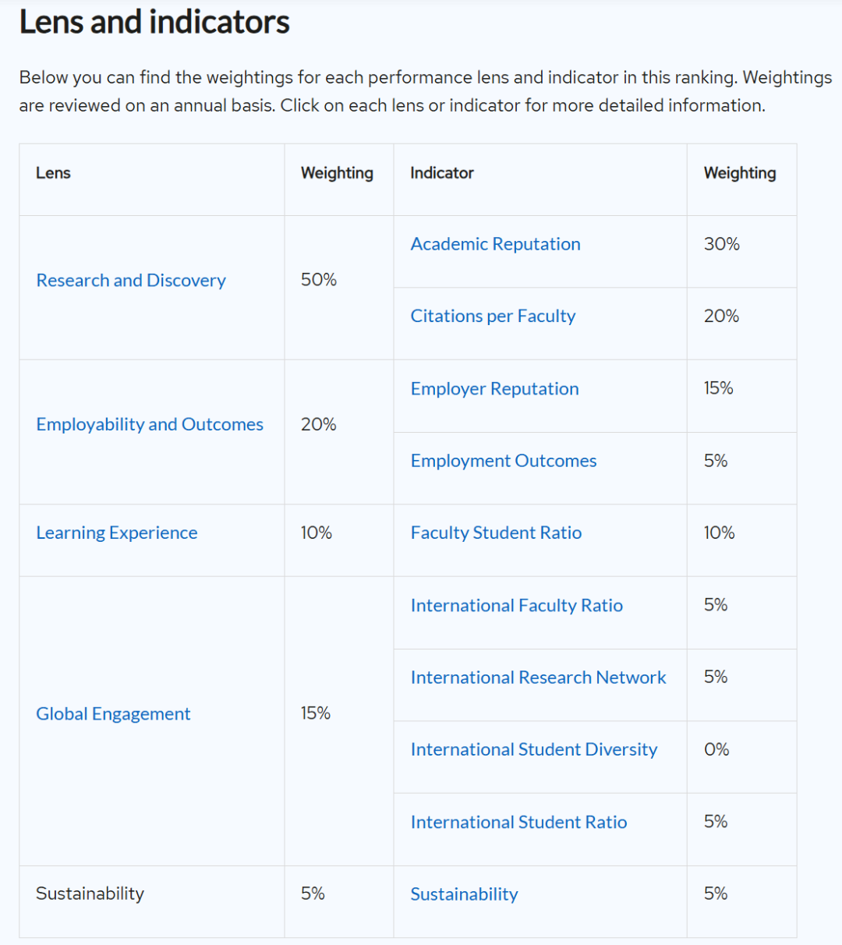Click the "Lens and indicators" heading
The height and width of the screenshot is (945, 842).
pos(154,22)
